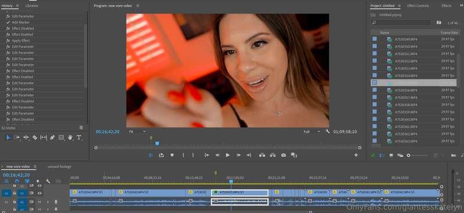
Task: Toggle V1 source patching button
Action: click(x=6, y=193)
